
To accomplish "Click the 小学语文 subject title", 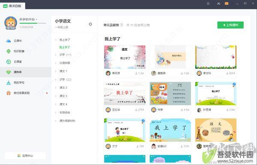I will [63, 21].
